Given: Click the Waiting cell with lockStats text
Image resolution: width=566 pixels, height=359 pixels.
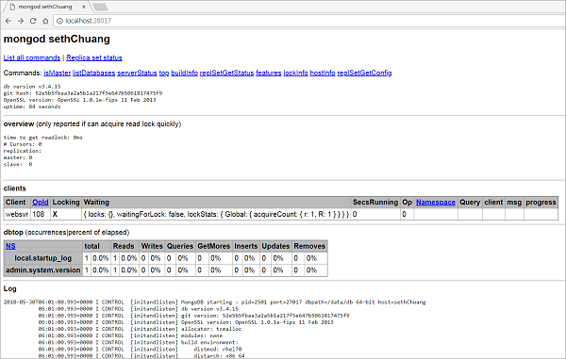Looking at the screenshot, I should pyautogui.click(x=216, y=214).
